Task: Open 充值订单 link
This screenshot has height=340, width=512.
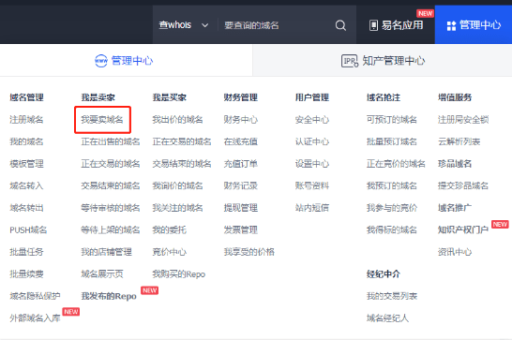Action: tap(241, 164)
